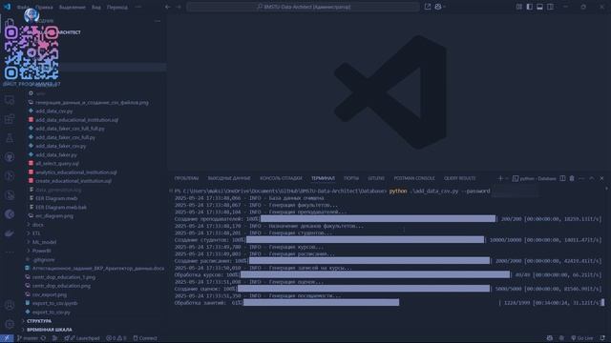Open add_data_educational_institution.sql file

(76, 120)
